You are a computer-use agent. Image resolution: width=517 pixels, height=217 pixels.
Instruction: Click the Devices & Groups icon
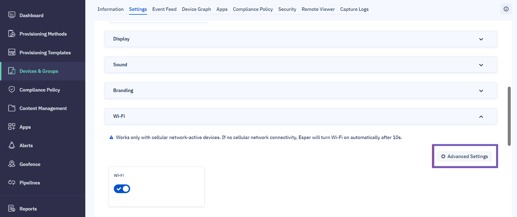[x=12, y=71]
